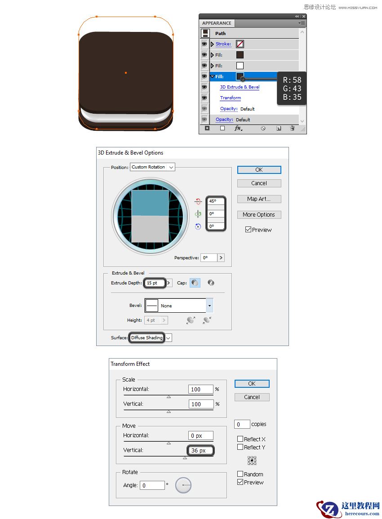Click the Map Art button
This screenshot has height=519, width=382.
259,199
